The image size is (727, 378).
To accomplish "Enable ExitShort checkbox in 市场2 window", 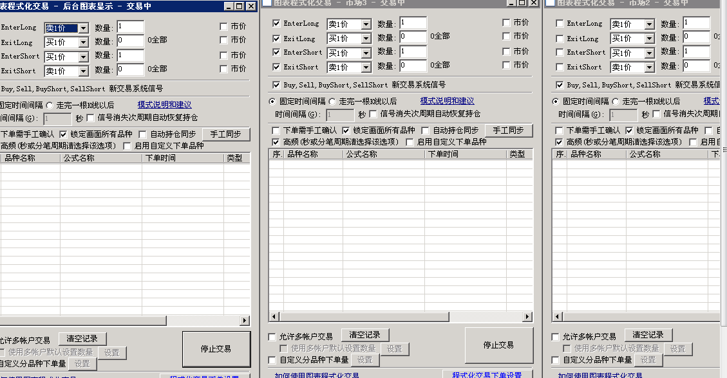I will click(x=558, y=66).
